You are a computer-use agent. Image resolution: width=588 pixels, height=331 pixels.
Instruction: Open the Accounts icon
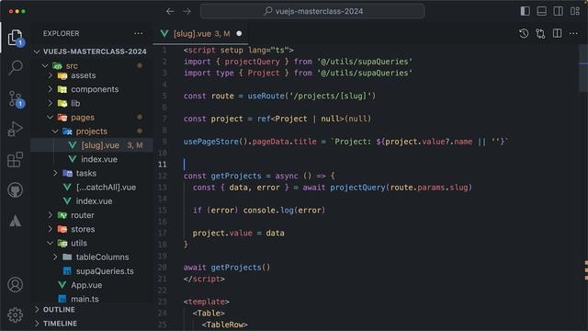click(x=15, y=285)
